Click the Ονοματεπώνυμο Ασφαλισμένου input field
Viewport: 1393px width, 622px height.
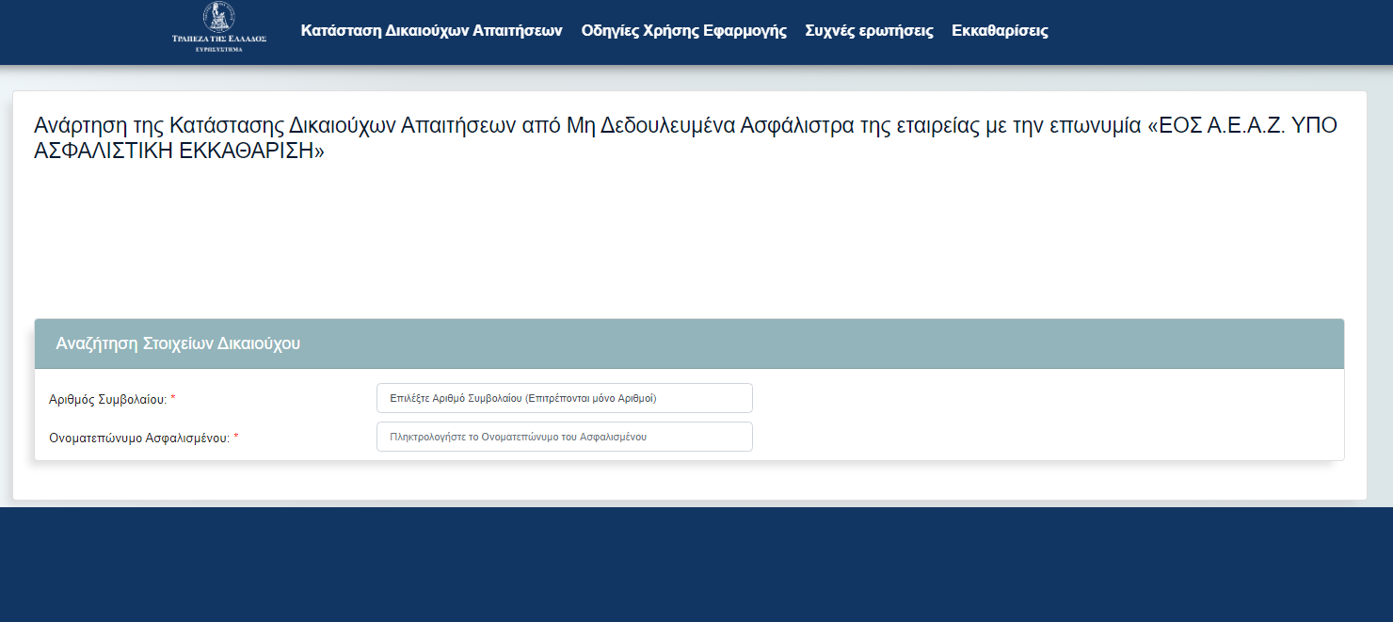(x=563, y=436)
